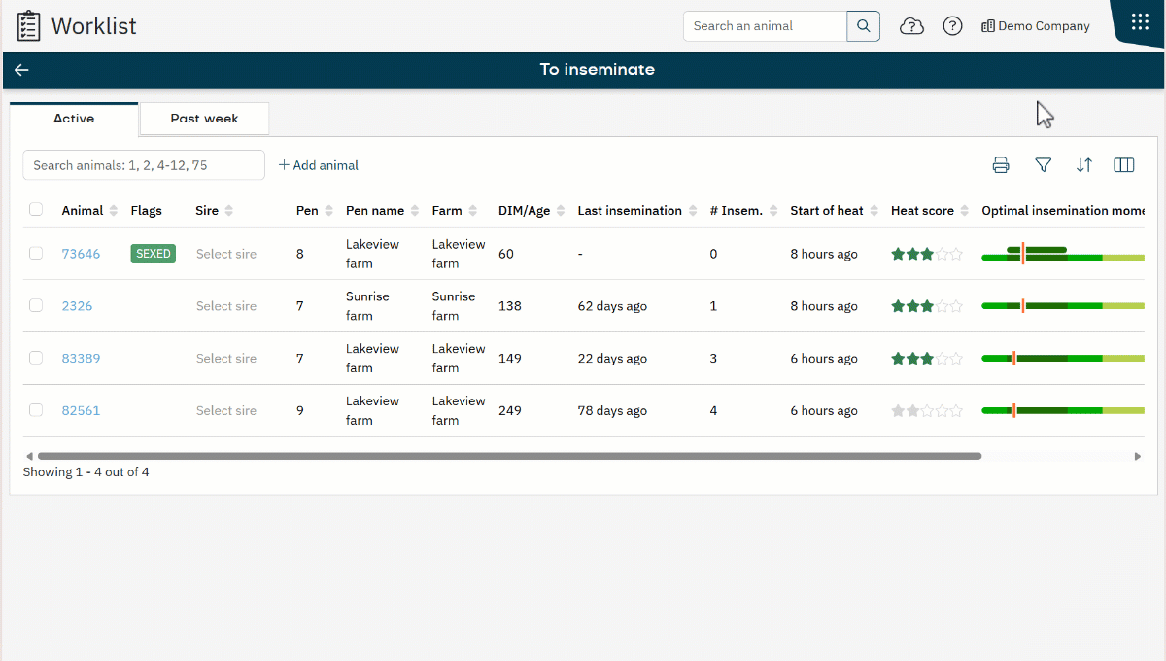
Task: Click the DIM/Age value 249
Action: click(510, 411)
